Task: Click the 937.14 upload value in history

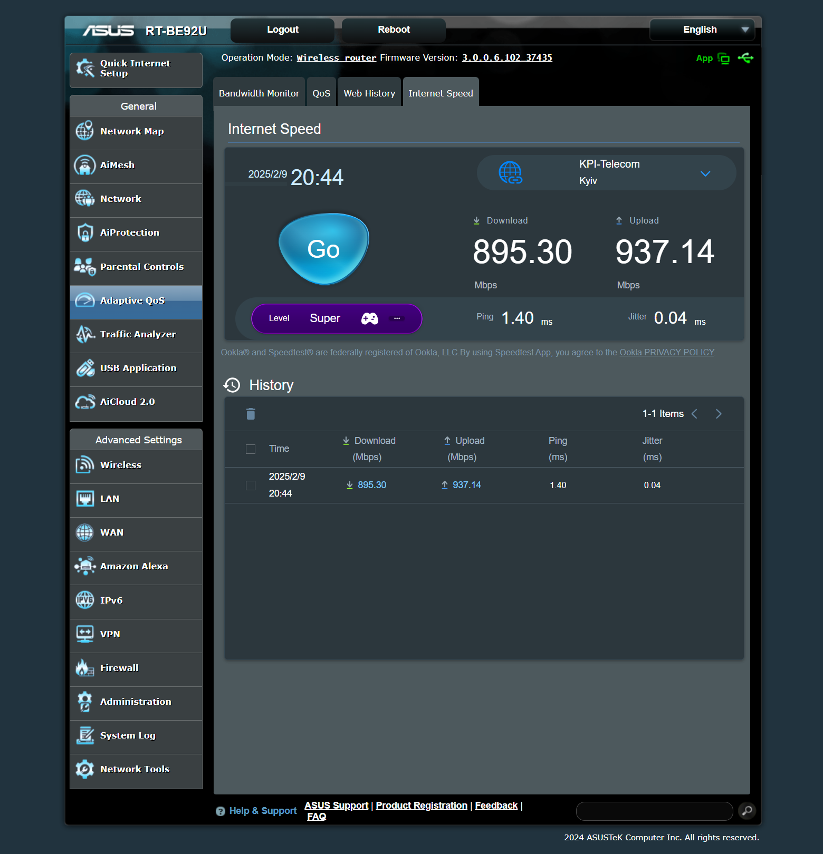Action: (x=467, y=485)
